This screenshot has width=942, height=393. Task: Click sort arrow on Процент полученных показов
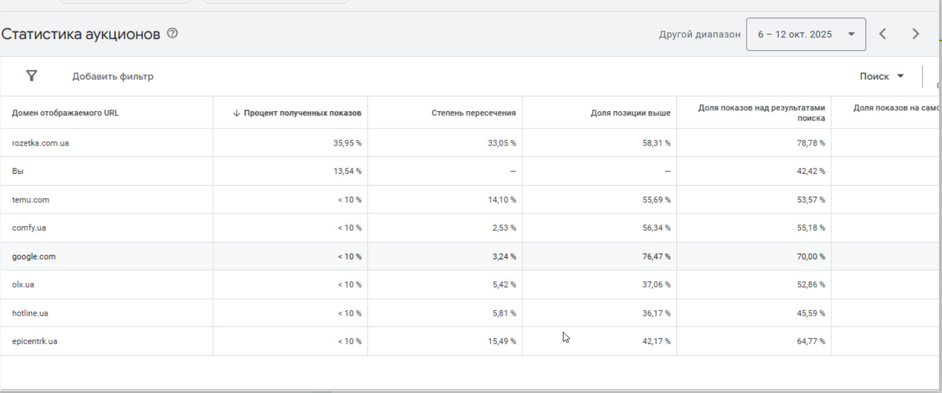coord(237,113)
